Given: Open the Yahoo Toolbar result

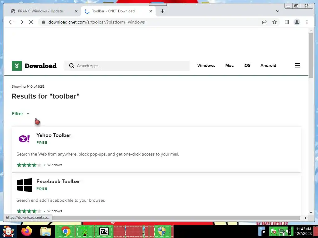Looking at the screenshot, I should (54, 135).
